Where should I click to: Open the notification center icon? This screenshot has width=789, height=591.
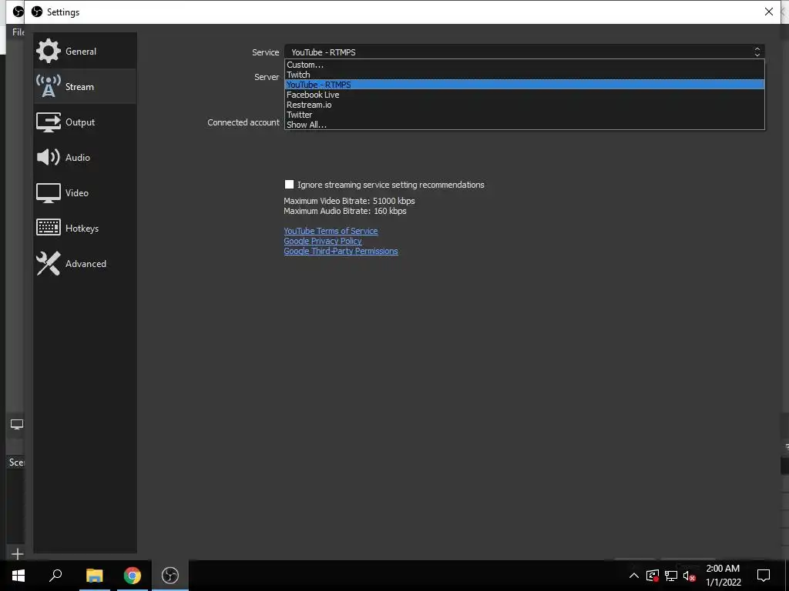(x=764, y=576)
